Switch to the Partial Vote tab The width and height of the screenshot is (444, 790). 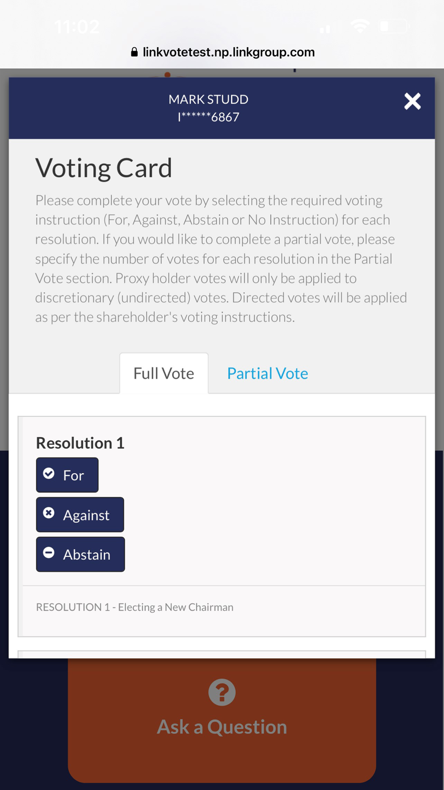[x=267, y=373]
